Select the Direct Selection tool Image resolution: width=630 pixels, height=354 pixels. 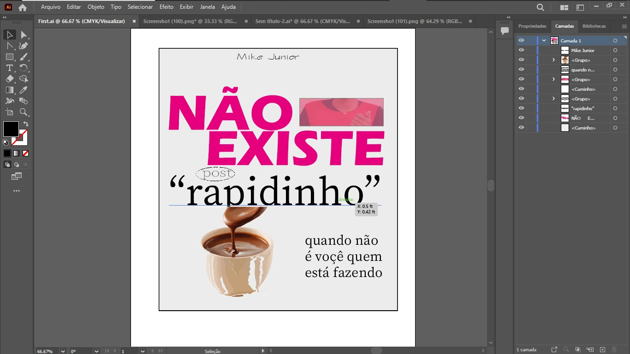coord(24,35)
